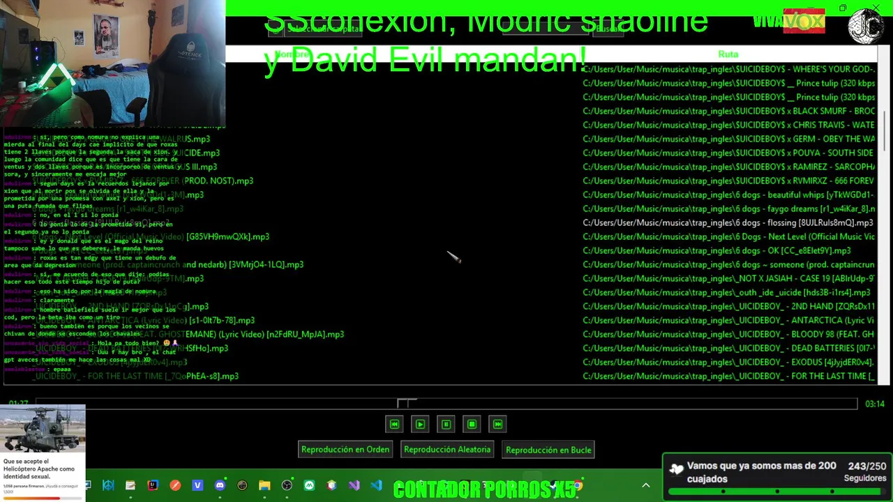Select the 2ND HAND path row
This screenshot has height=502, width=893.
pyautogui.click(x=728, y=306)
